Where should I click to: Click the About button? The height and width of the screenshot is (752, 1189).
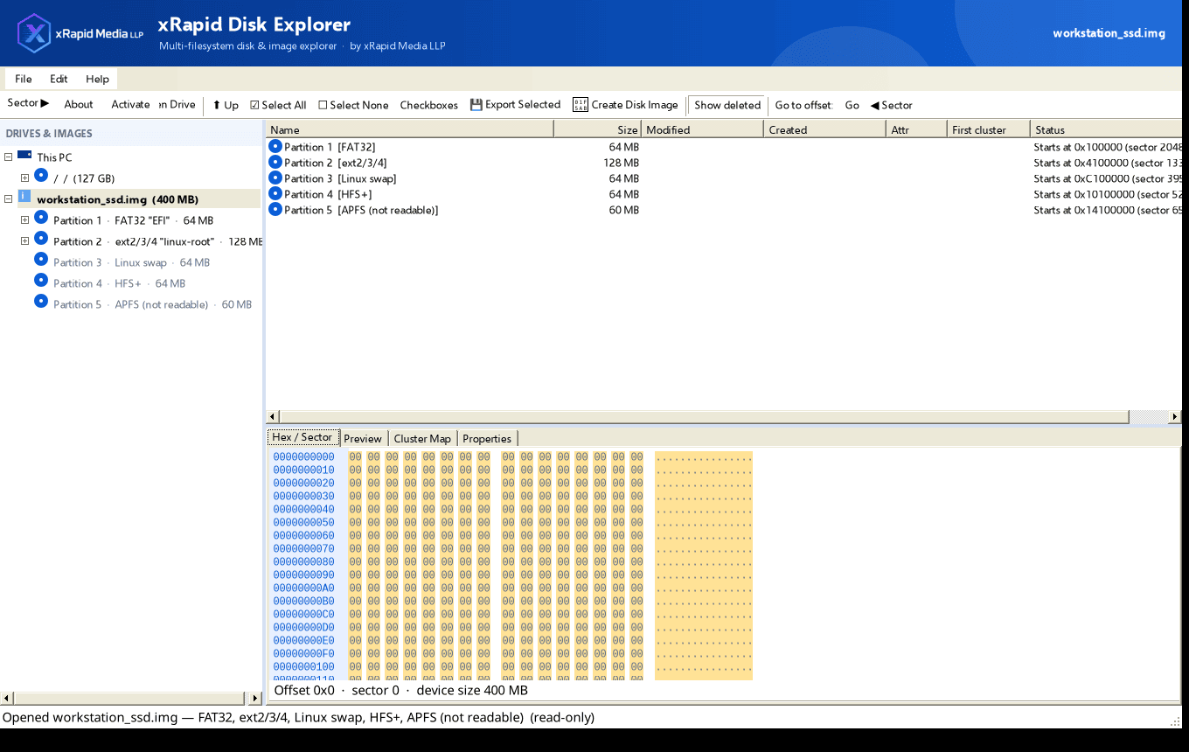(x=79, y=104)
